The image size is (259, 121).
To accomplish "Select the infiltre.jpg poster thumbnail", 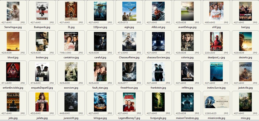I will point(187,72).
